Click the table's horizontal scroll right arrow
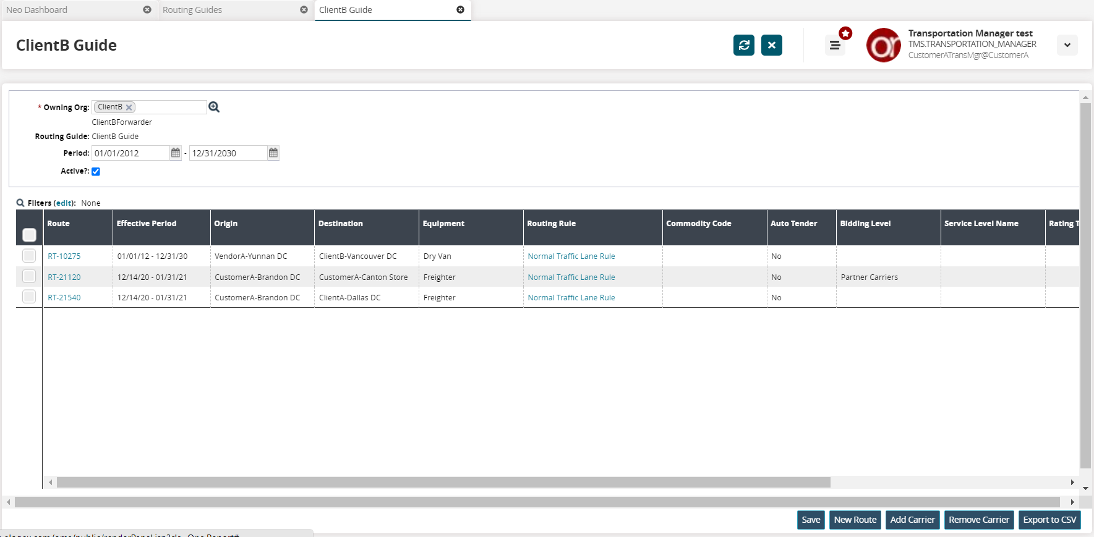Viewport: 1094px width, 537px height. click(x=1072, y=482)
